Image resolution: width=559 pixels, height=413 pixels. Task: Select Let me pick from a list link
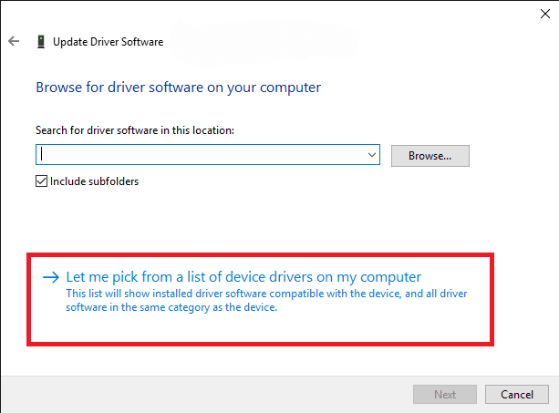243,276
